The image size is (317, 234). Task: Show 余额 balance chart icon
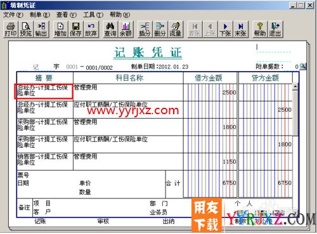(126, 29)
